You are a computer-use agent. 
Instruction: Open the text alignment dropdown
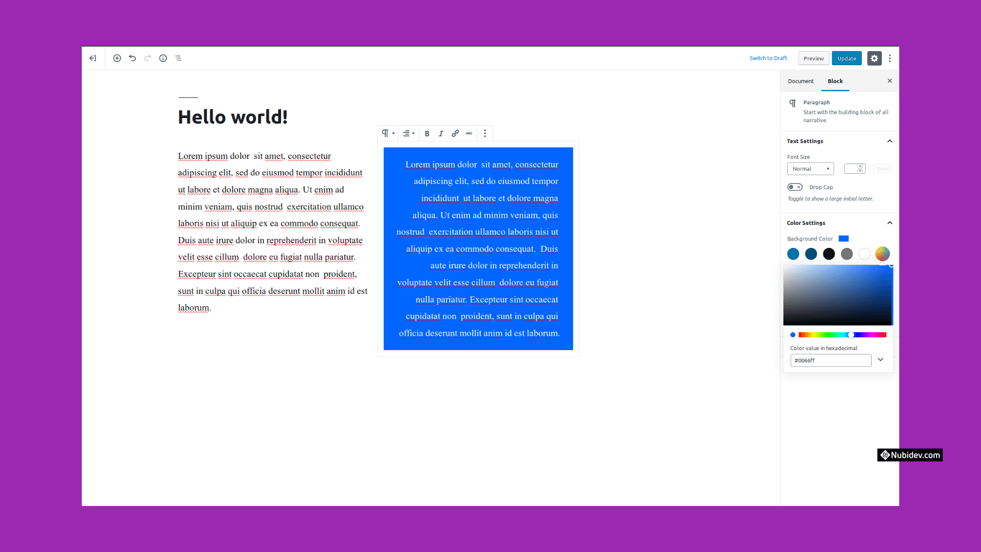pos(408,133)
